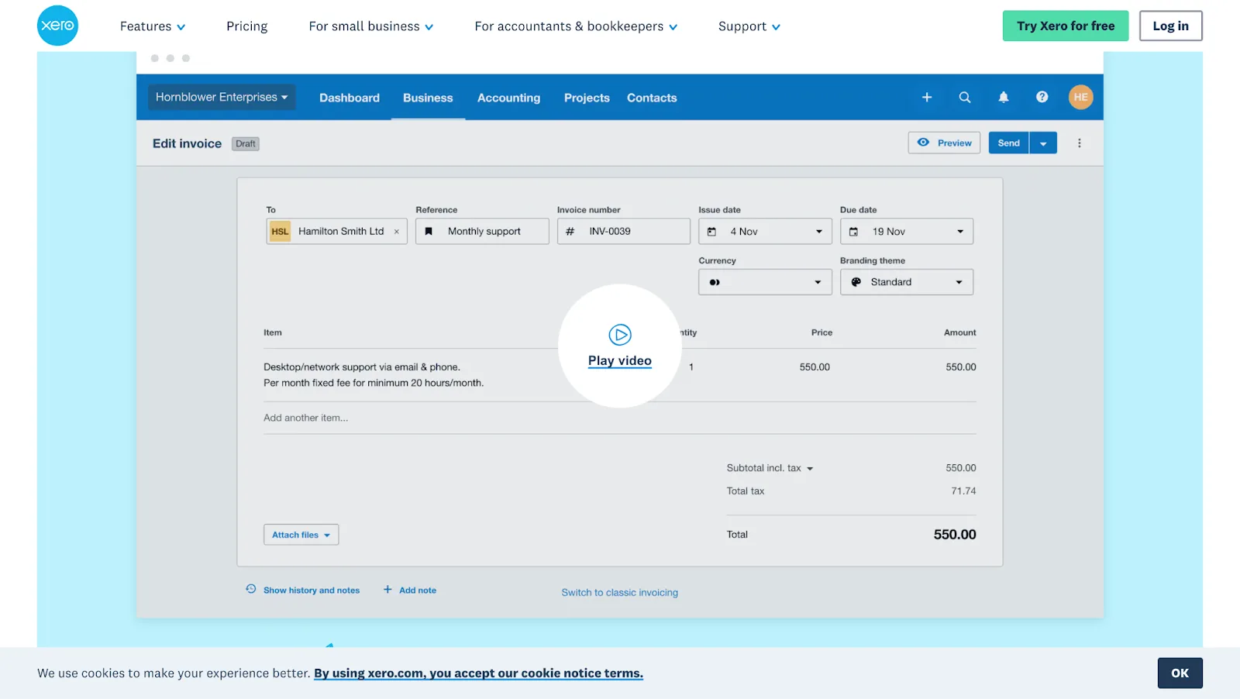Expand the Support menu
The height and width of the screenshot is (699, 1240).
tap(749, 26)
